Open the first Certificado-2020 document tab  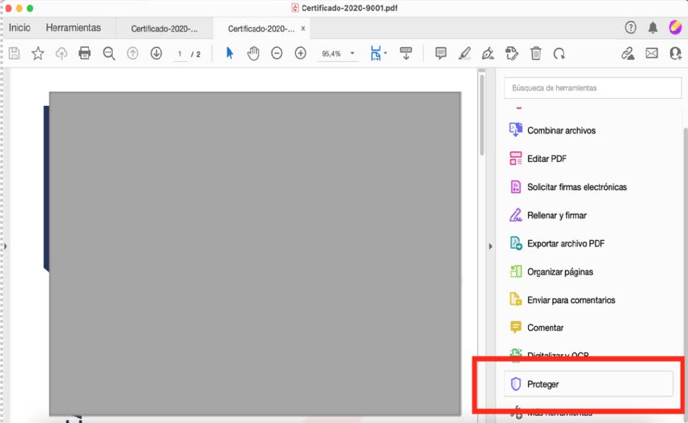165,28
